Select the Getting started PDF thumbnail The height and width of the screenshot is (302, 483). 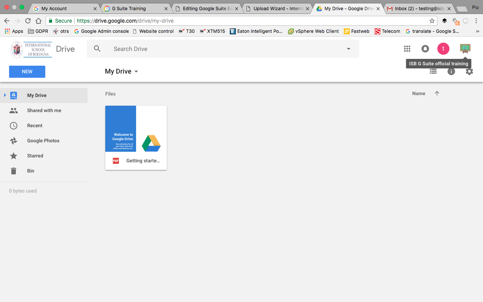(136, 129)
